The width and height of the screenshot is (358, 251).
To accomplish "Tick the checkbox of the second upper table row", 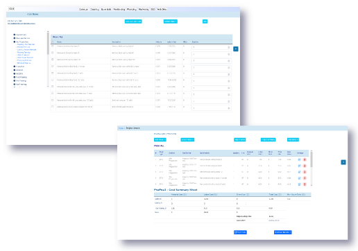I will click(x=53, y=53).
